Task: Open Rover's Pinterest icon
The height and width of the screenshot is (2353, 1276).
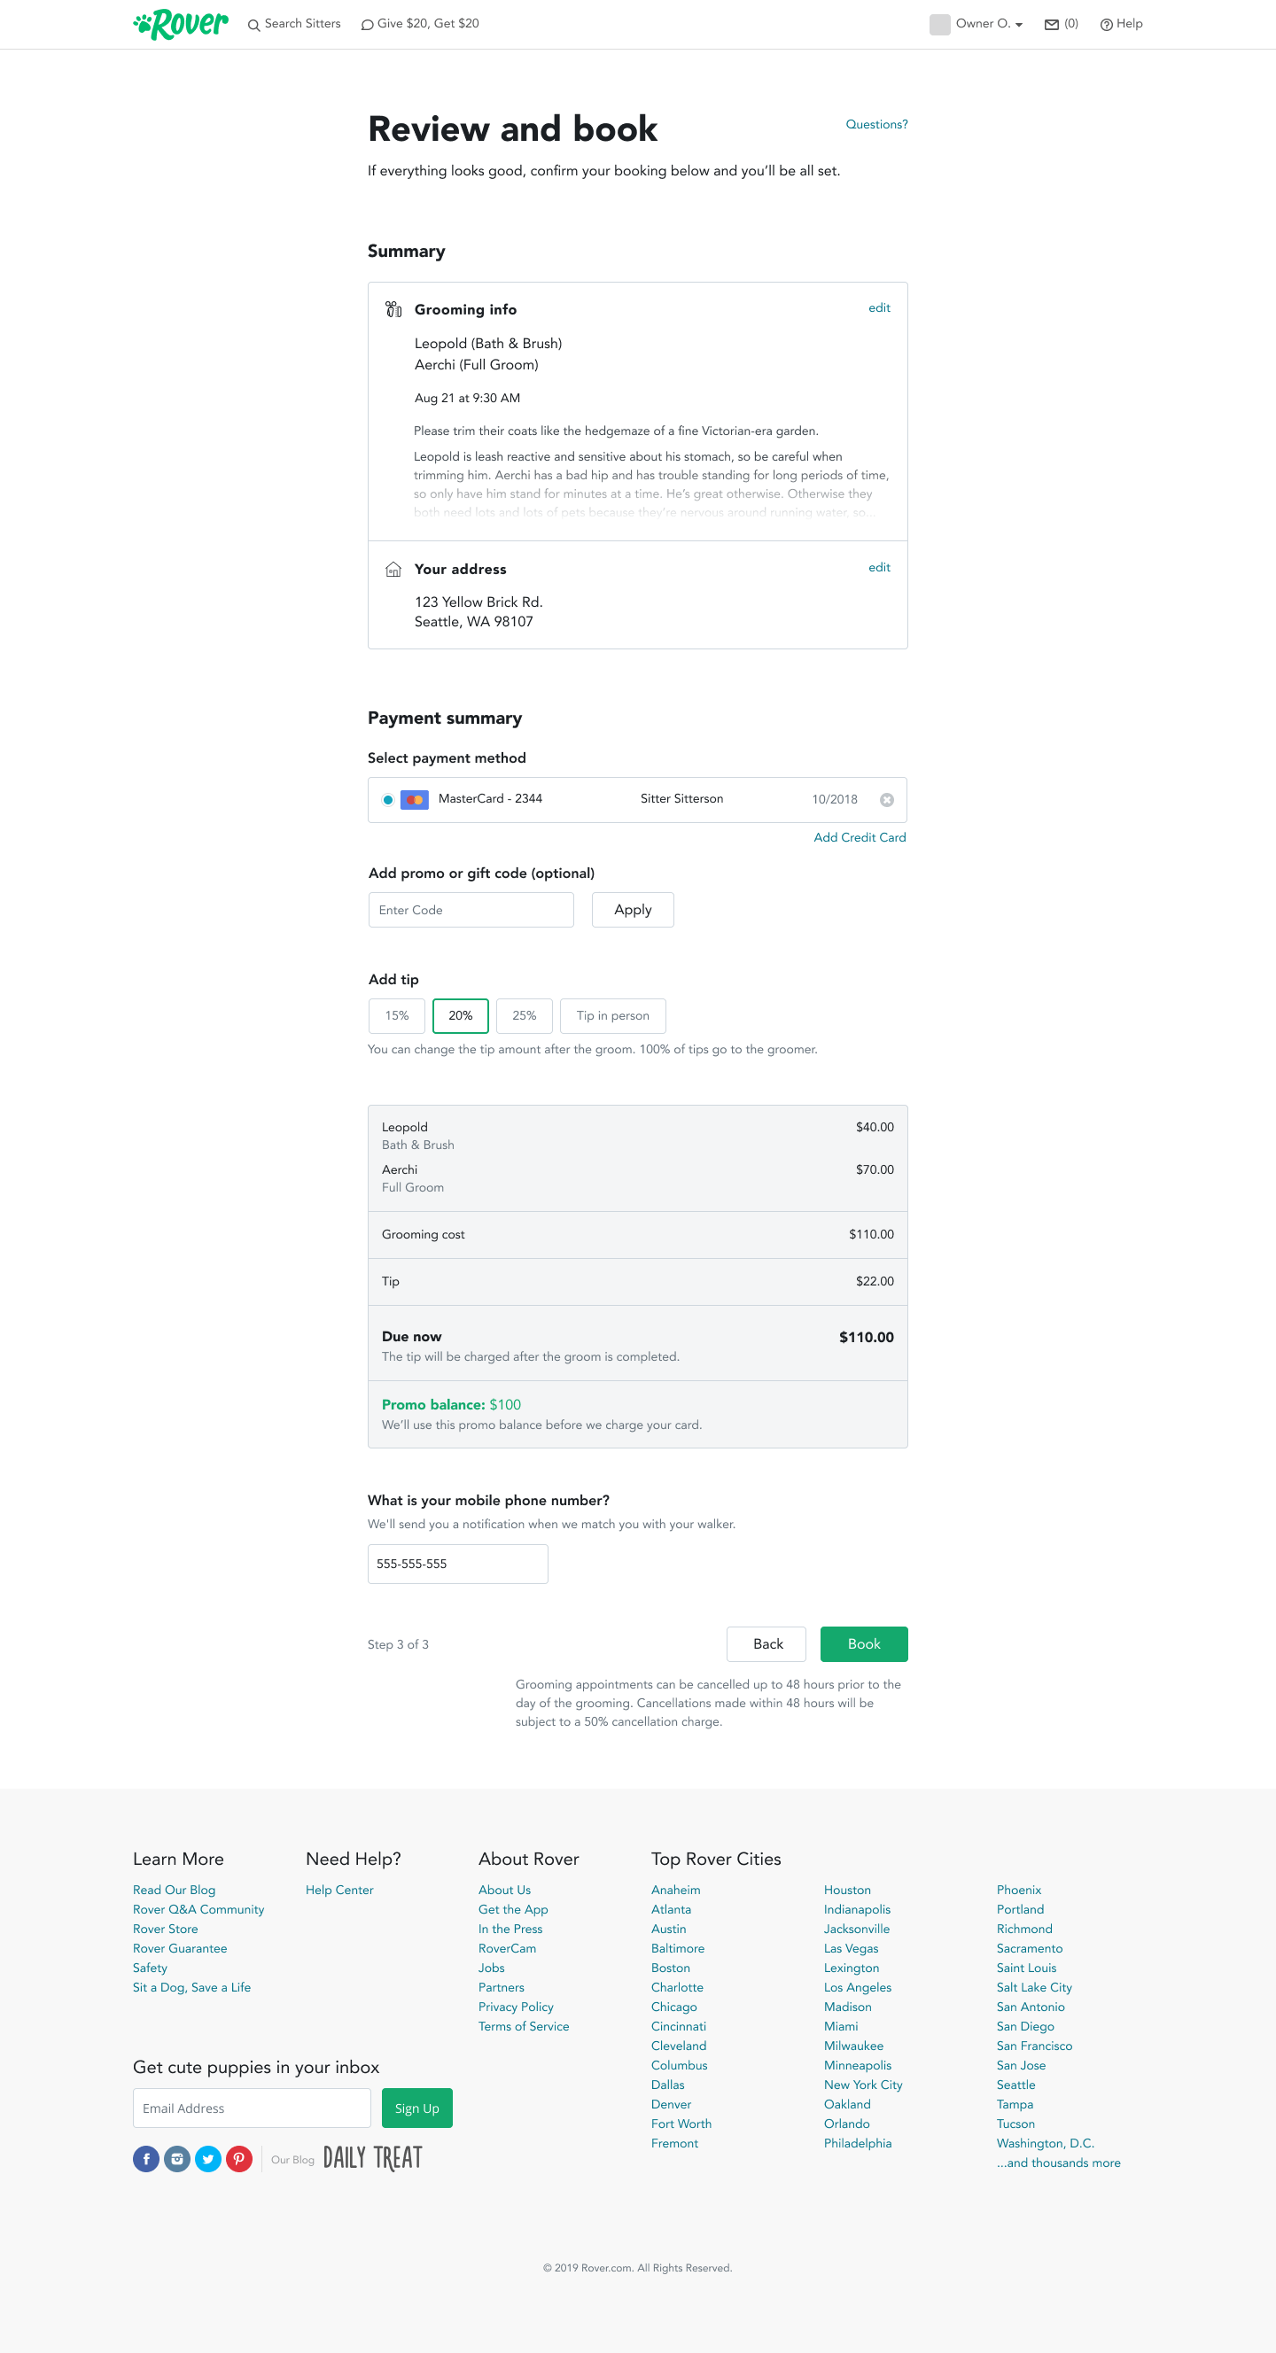Action: click(x=239, y=2158)
